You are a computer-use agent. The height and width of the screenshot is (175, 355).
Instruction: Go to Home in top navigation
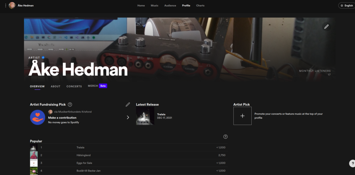(x=141, y=6)
